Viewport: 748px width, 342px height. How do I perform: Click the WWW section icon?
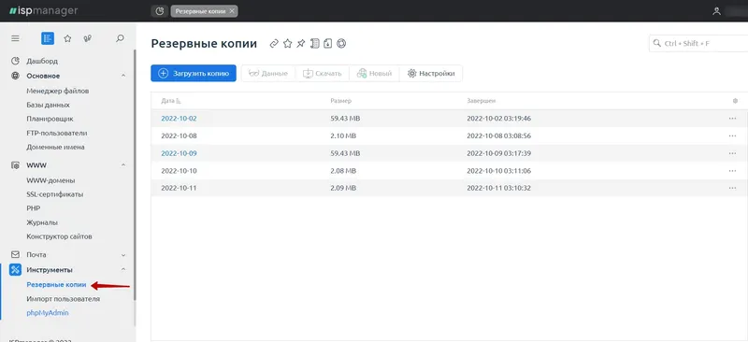(x=15, y=165)
